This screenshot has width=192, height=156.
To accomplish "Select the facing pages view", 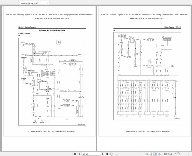I will click(155, 154).
